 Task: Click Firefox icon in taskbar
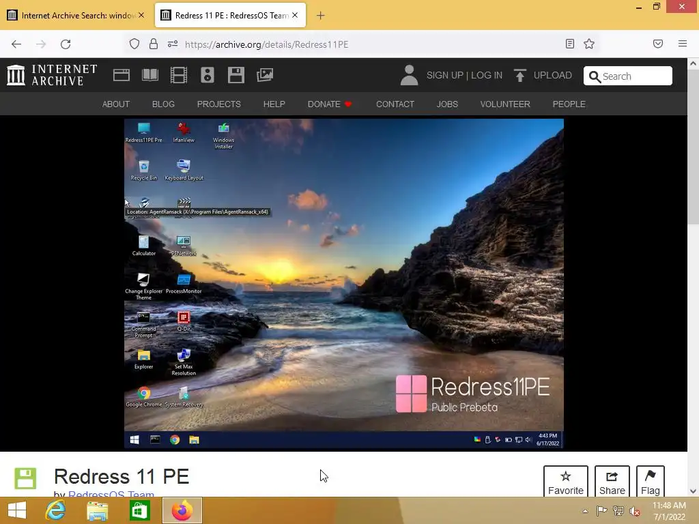click(x=182, y=510)
